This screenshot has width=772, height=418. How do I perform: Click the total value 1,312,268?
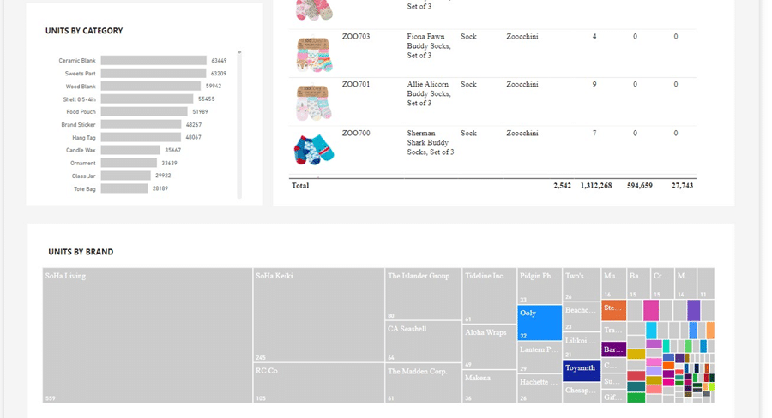pos(596,185)
